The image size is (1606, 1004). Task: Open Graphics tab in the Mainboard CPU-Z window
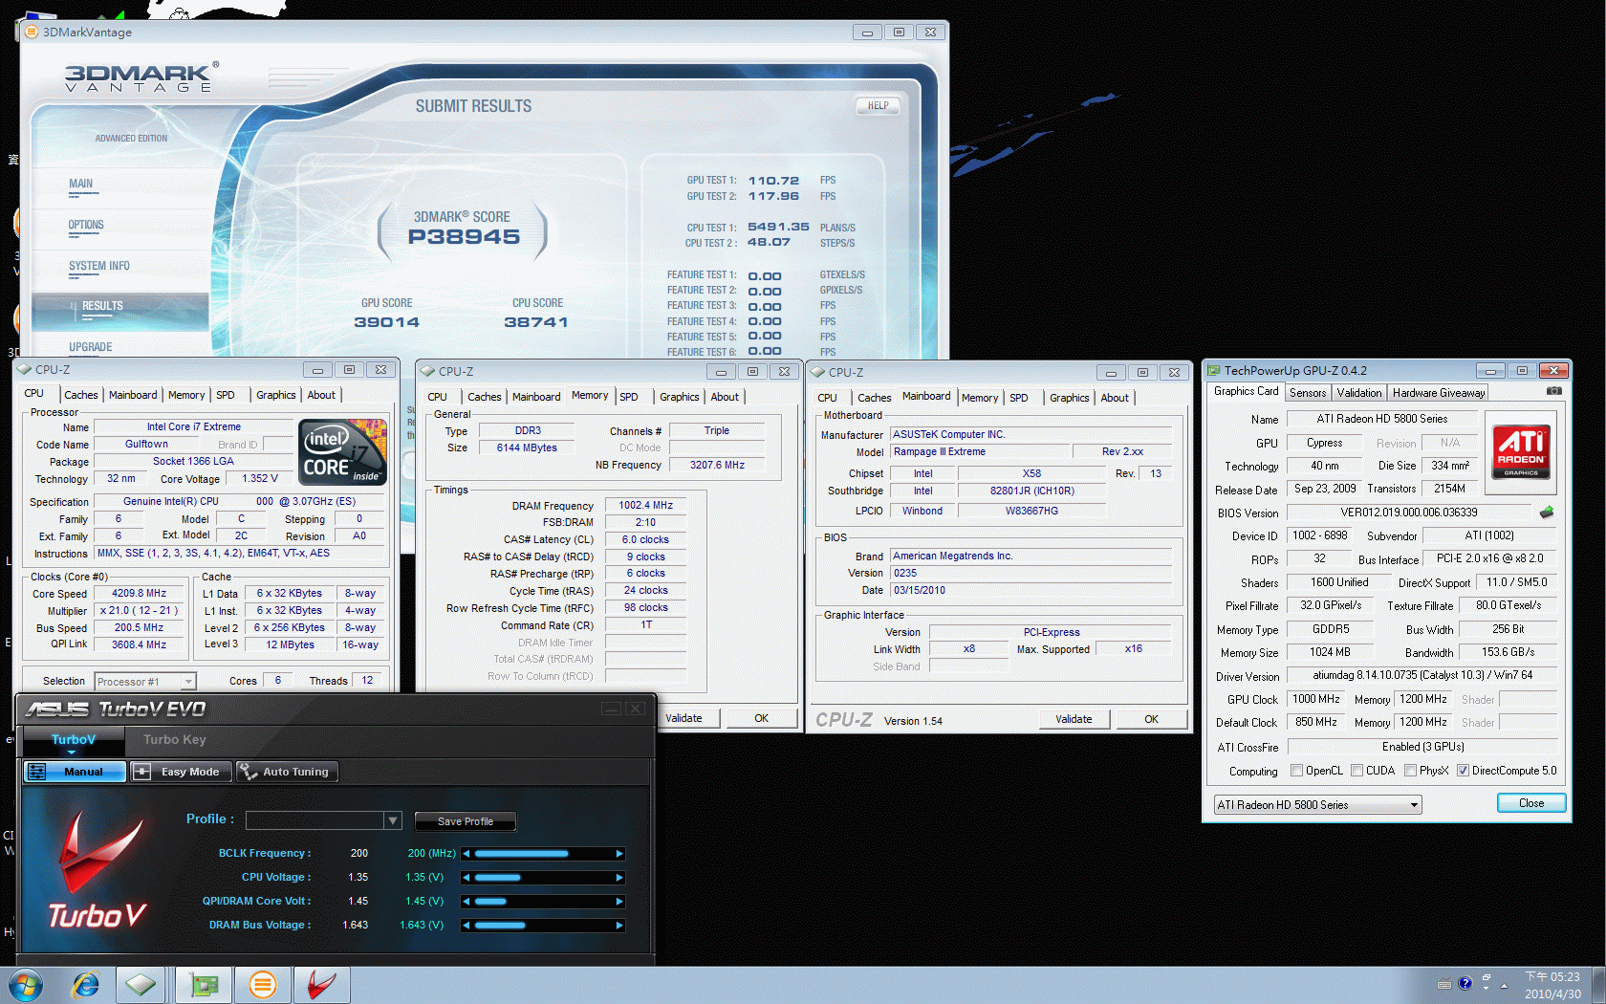[x=1069, y=398]
